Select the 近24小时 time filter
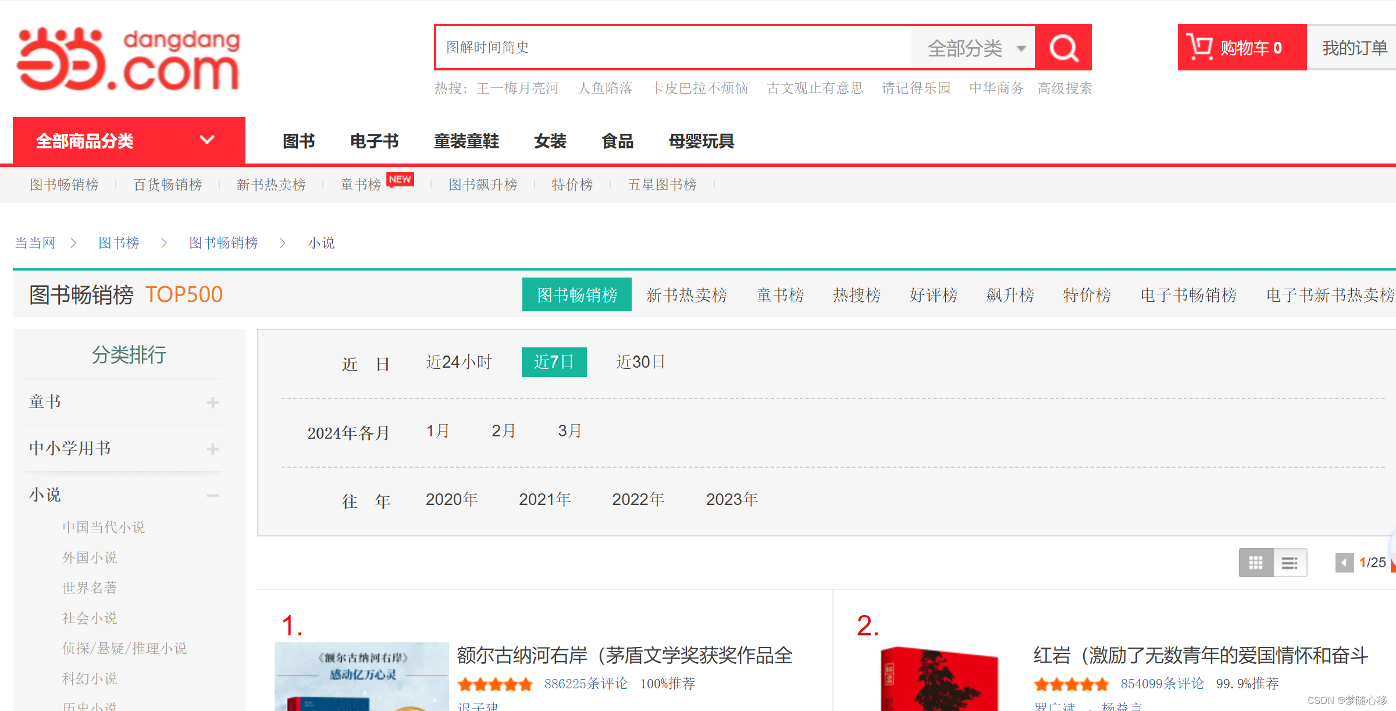Viewport: 1396px width, 711px height. [458, 362]
